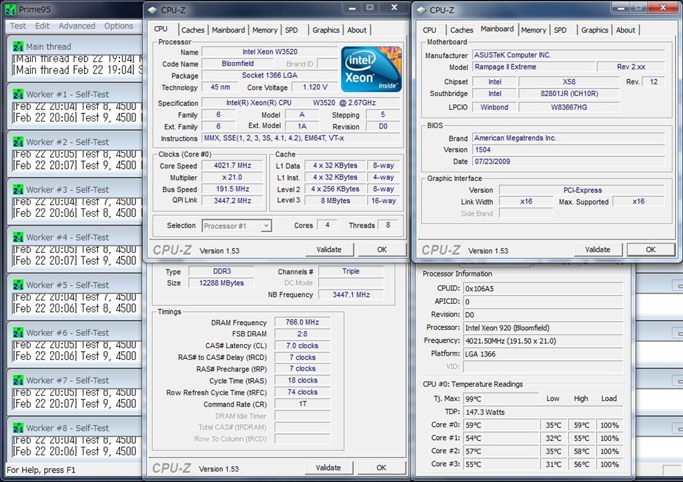Click the Intel Xeon inside logo
Screen dimensions: 683x482
[x=371, y=69]
